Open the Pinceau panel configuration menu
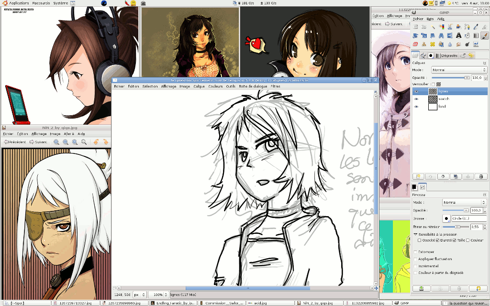Image resolution: width=490 pixels, height=306 pixels. [485, 195]
